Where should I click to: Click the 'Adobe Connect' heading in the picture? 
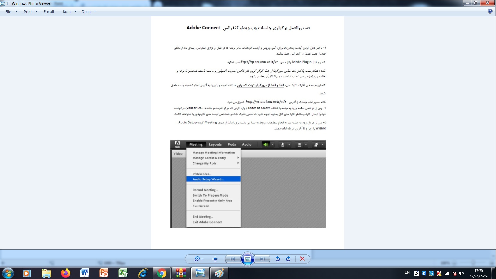click(203, 28)
